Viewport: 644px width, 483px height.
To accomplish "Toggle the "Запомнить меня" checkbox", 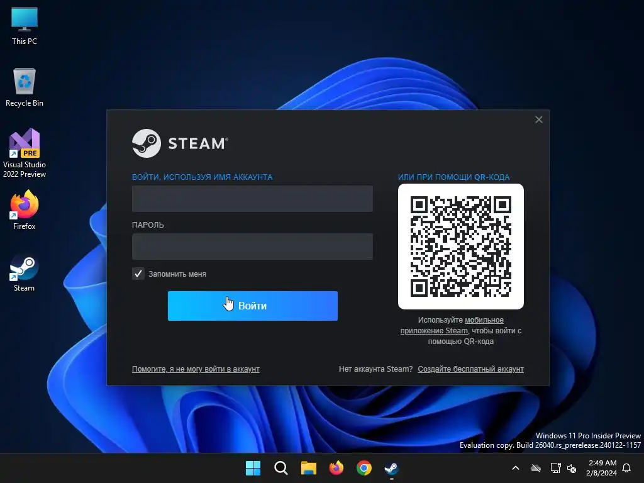I will click(138, 274).
